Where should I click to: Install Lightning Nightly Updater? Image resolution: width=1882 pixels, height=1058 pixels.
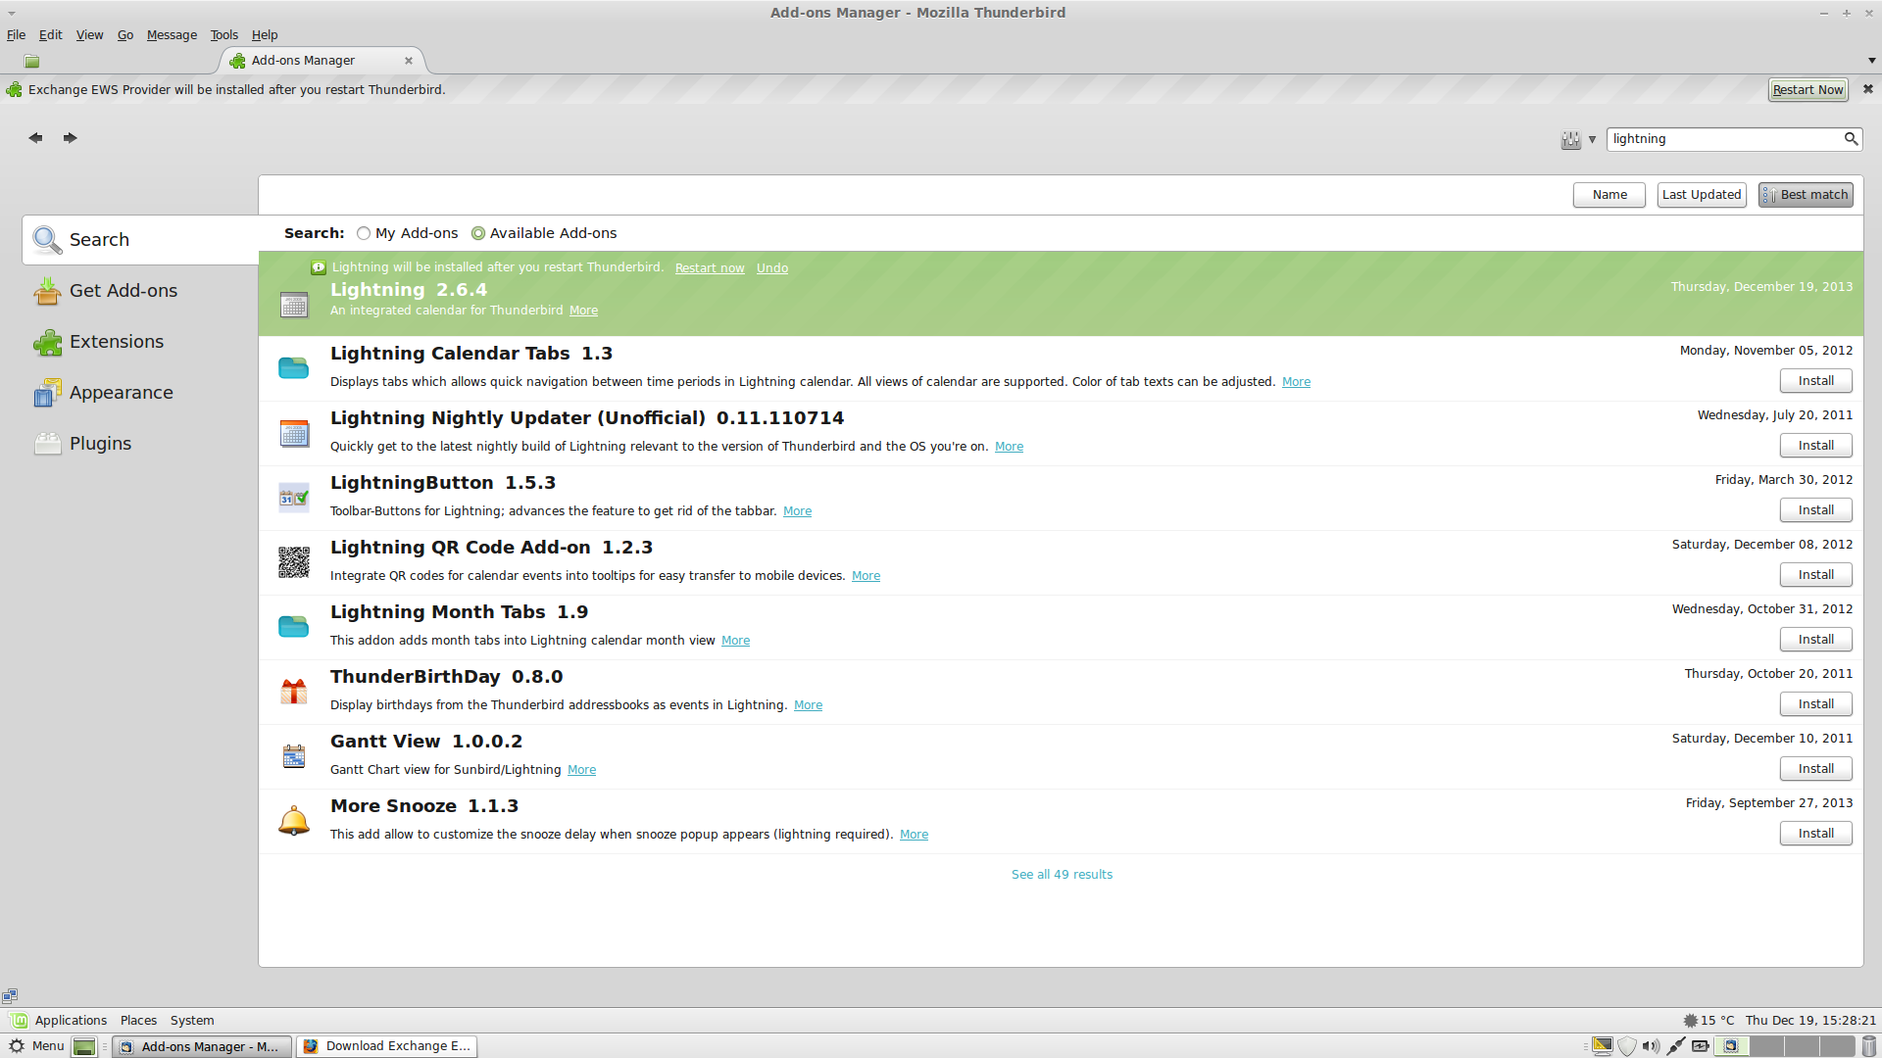(1815, 446)
